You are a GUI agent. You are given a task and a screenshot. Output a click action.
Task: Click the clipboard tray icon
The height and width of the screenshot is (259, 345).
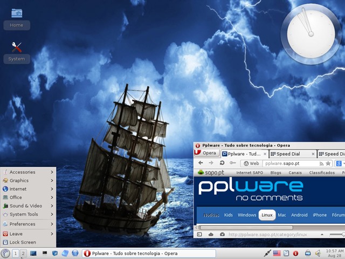[286, 254]
